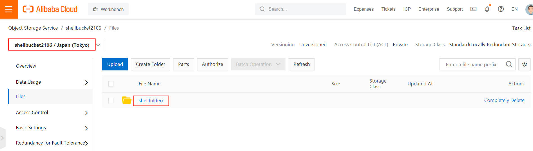The height and width of the screenshot is (151, 533).
Task: Open Overview in the sidebar
Action: [x=26, y=66]
